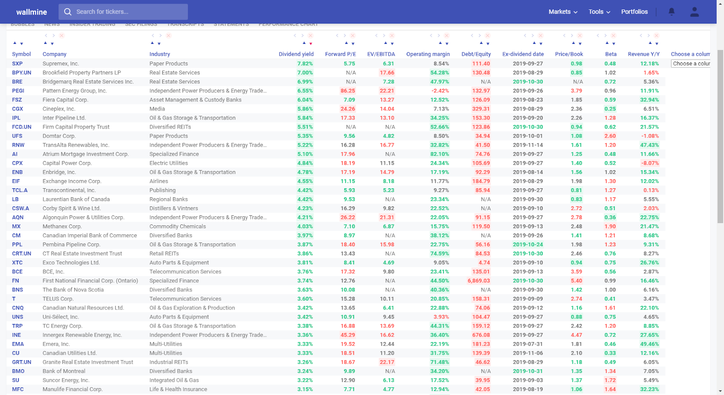724x395 pixels.
Task: Click the Operating margin column header
Action: click(428, 54)
